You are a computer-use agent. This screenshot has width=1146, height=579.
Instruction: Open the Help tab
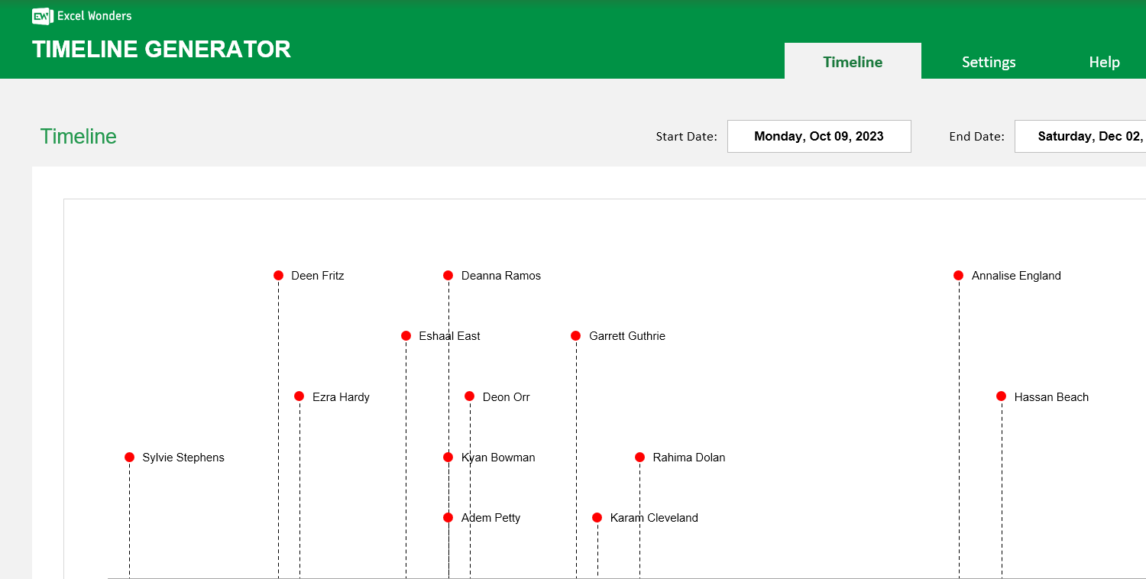coord(1104,61)
